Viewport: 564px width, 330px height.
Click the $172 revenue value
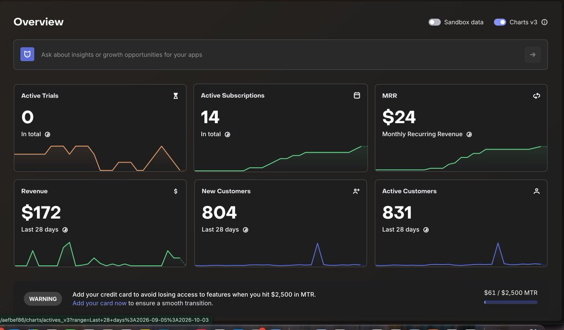pos(41,212)
